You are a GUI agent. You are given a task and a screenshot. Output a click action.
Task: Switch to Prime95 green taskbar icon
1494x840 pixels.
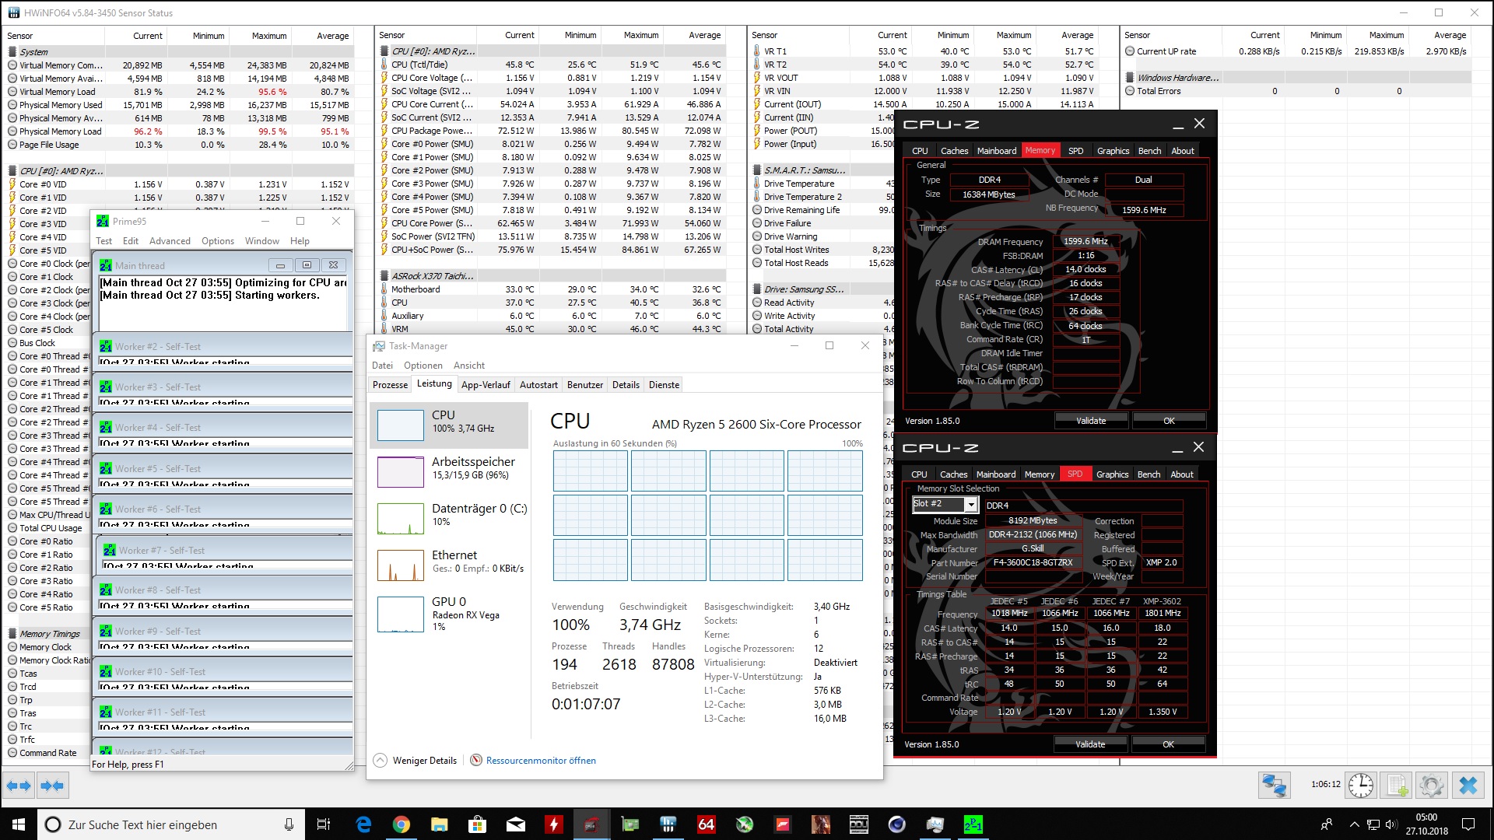coord(973,824)
